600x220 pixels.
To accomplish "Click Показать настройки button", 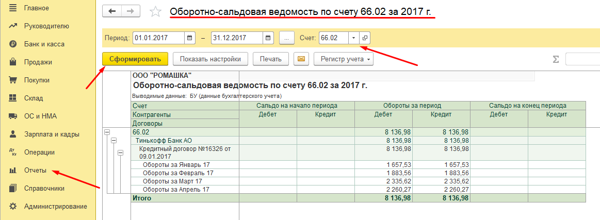I will tap(210, 59).
